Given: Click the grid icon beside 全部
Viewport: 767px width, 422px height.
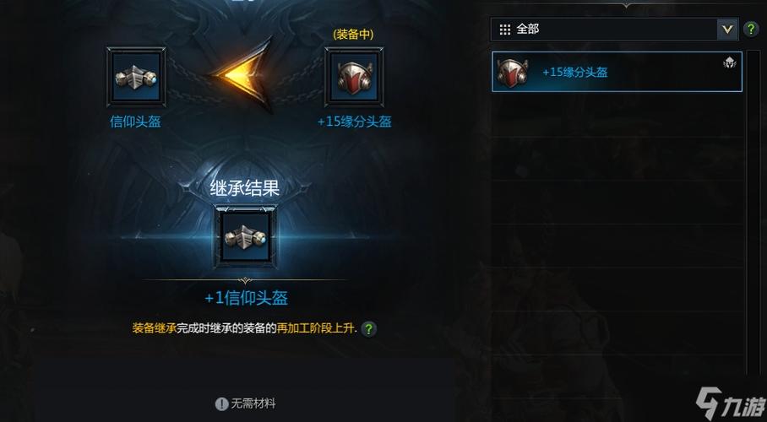Looking at the screenshot, I should pos(505,30).
